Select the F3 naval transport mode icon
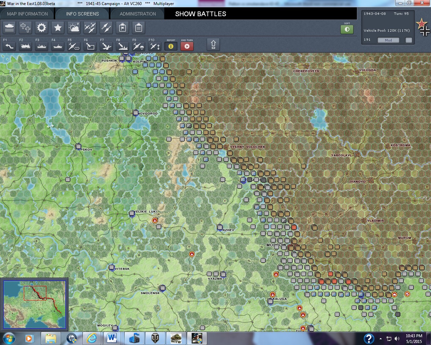The image size is (431, 345). pos(41,46)
